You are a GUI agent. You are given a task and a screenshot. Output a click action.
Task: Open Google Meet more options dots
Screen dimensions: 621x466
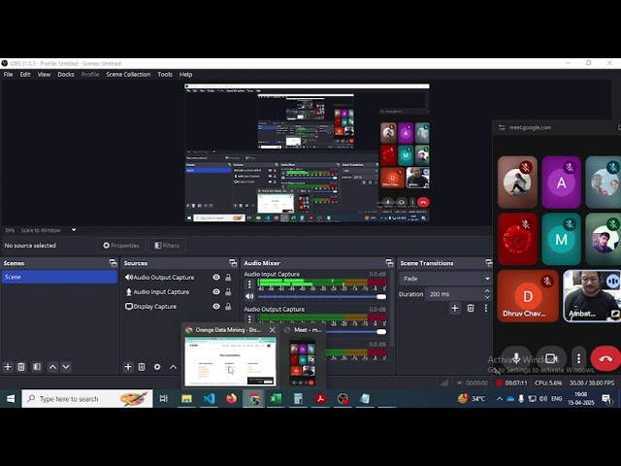click(578, 358)
